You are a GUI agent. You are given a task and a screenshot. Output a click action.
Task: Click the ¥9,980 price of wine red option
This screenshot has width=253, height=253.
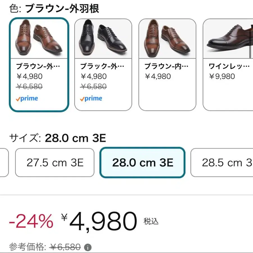pyautogui.click(x=222, y=76)
